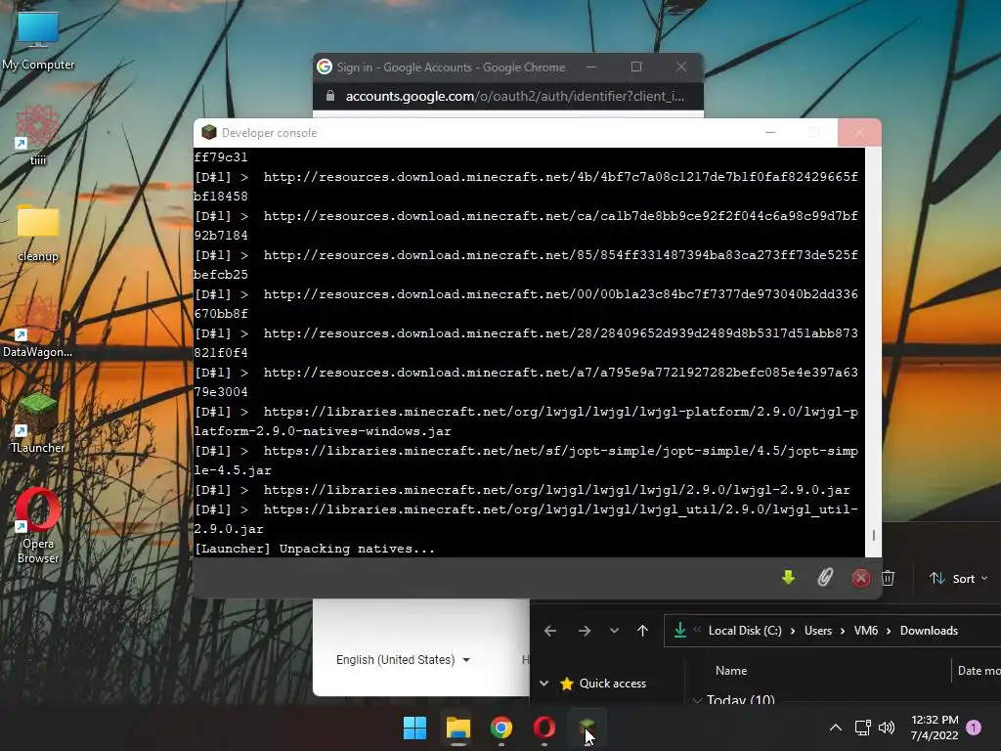
Task: Collapse the Today (10) group
Action: (697, 700)
